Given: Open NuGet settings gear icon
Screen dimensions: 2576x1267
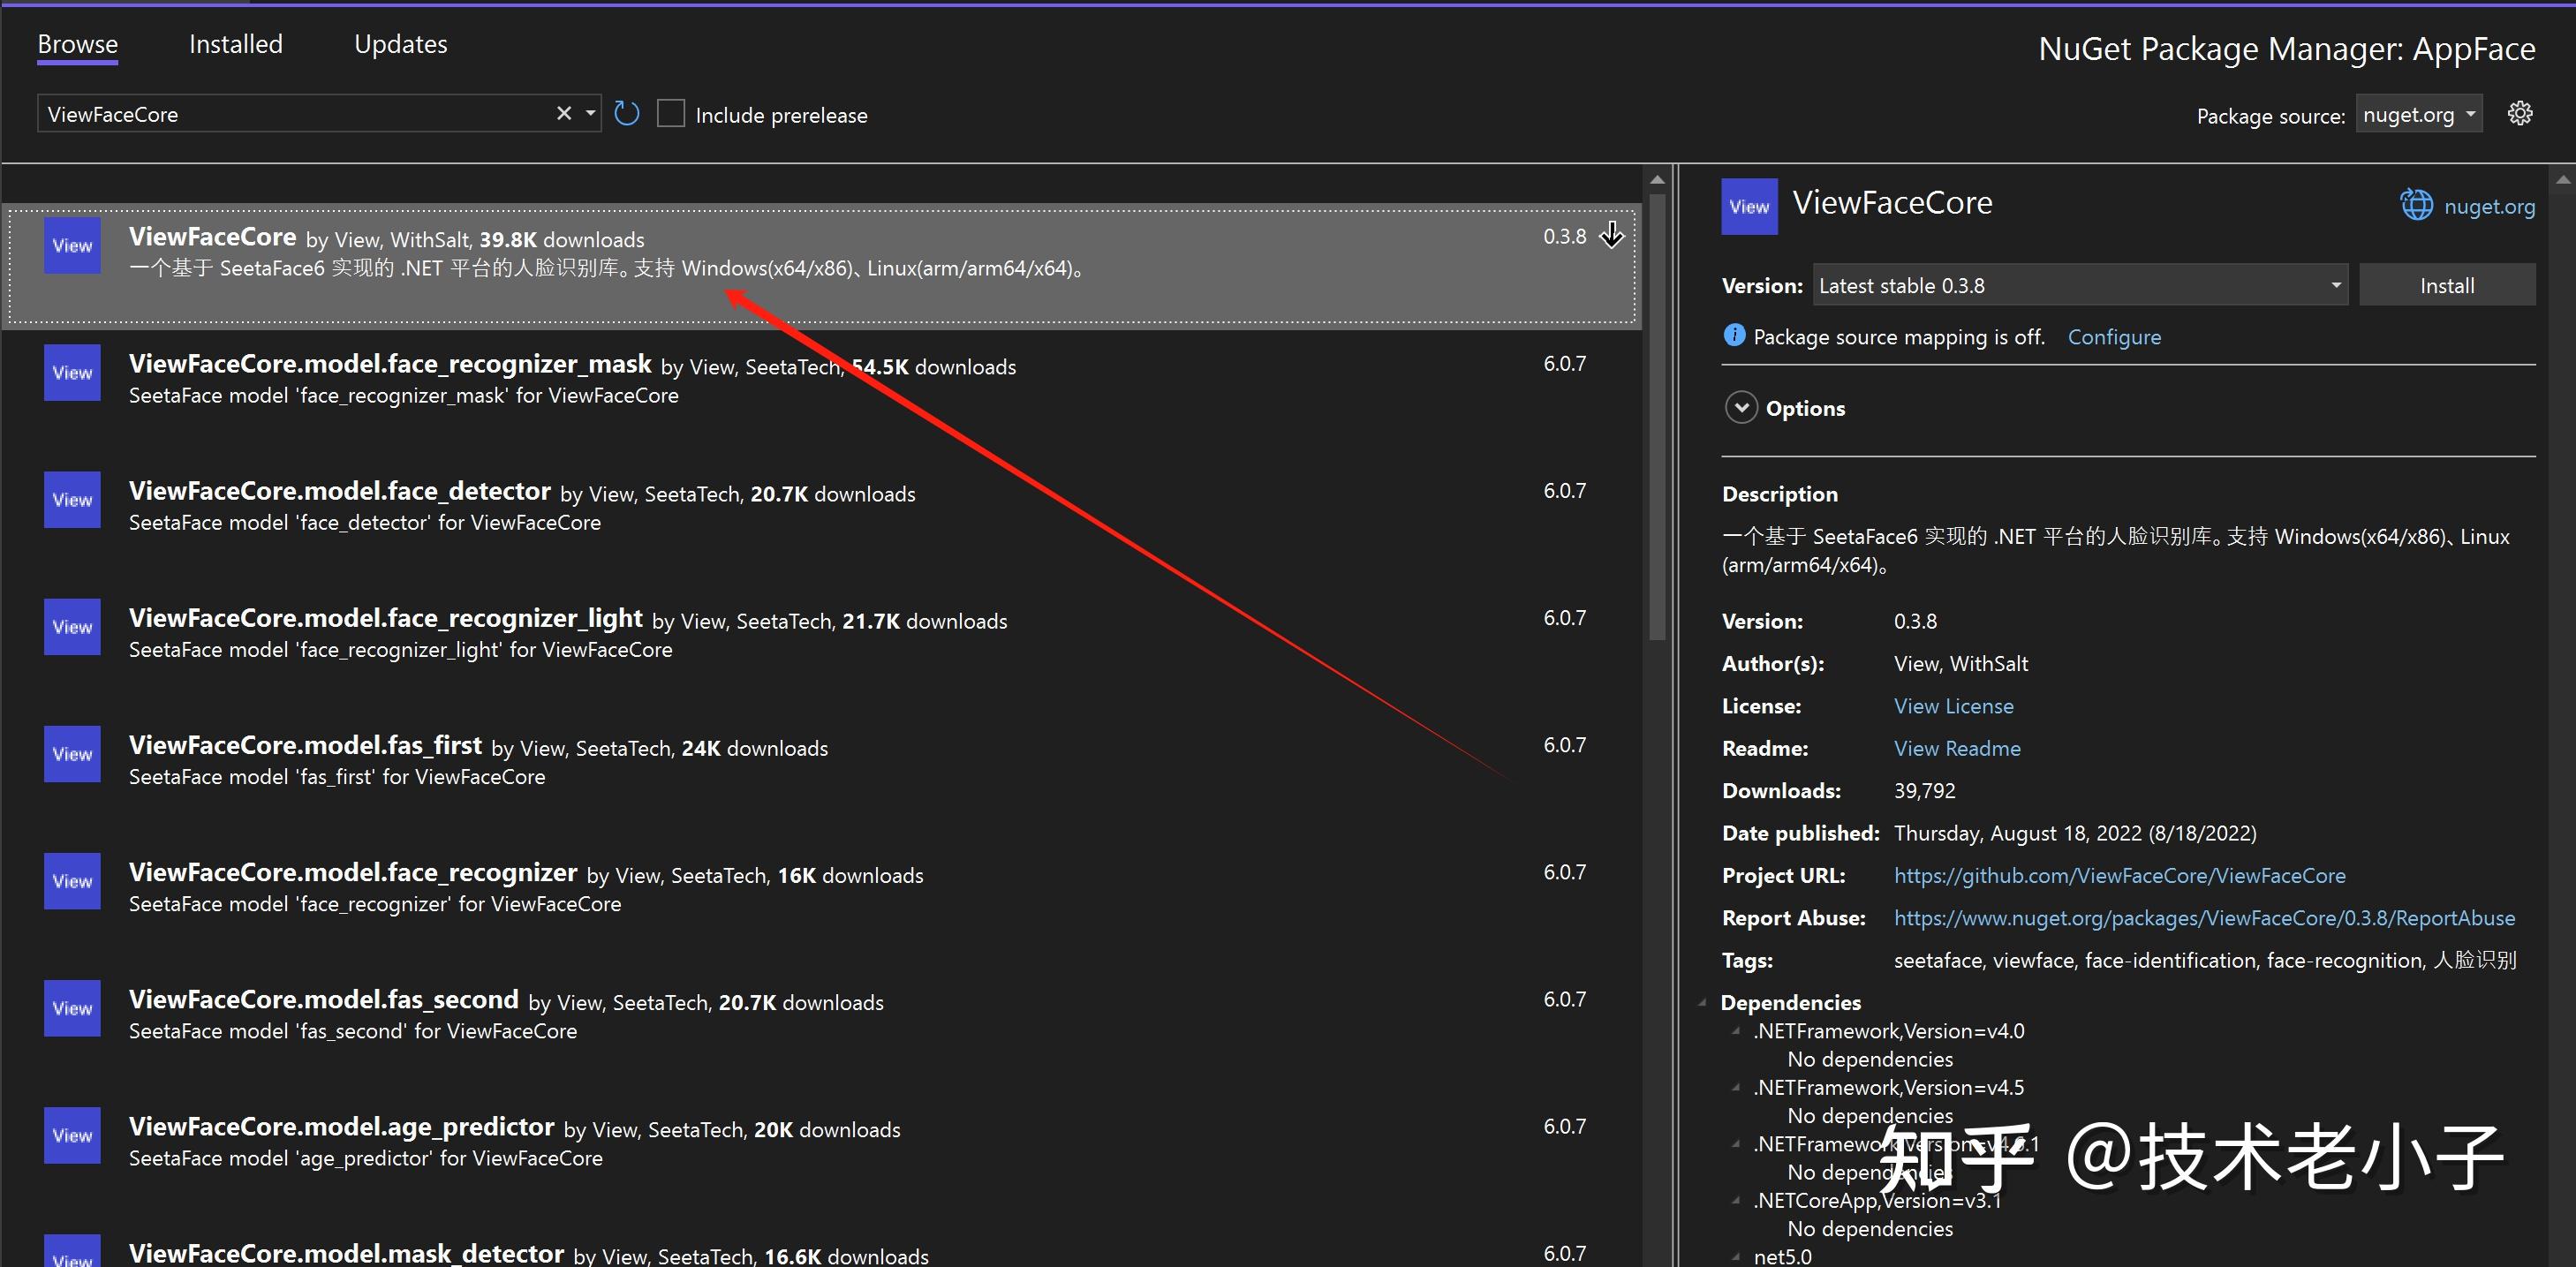Looking at the screenshot, I should click(2519, 114).
